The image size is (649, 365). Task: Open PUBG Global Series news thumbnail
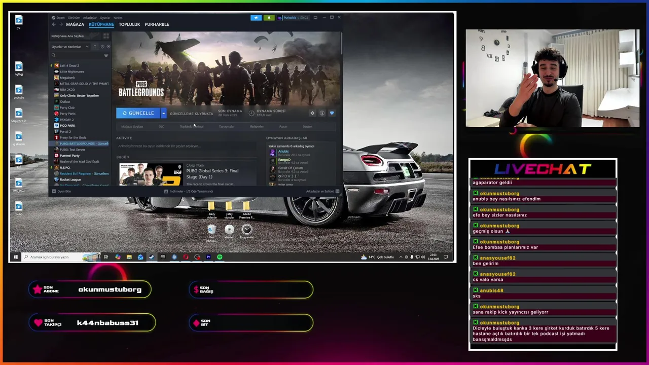coord(151,174)
